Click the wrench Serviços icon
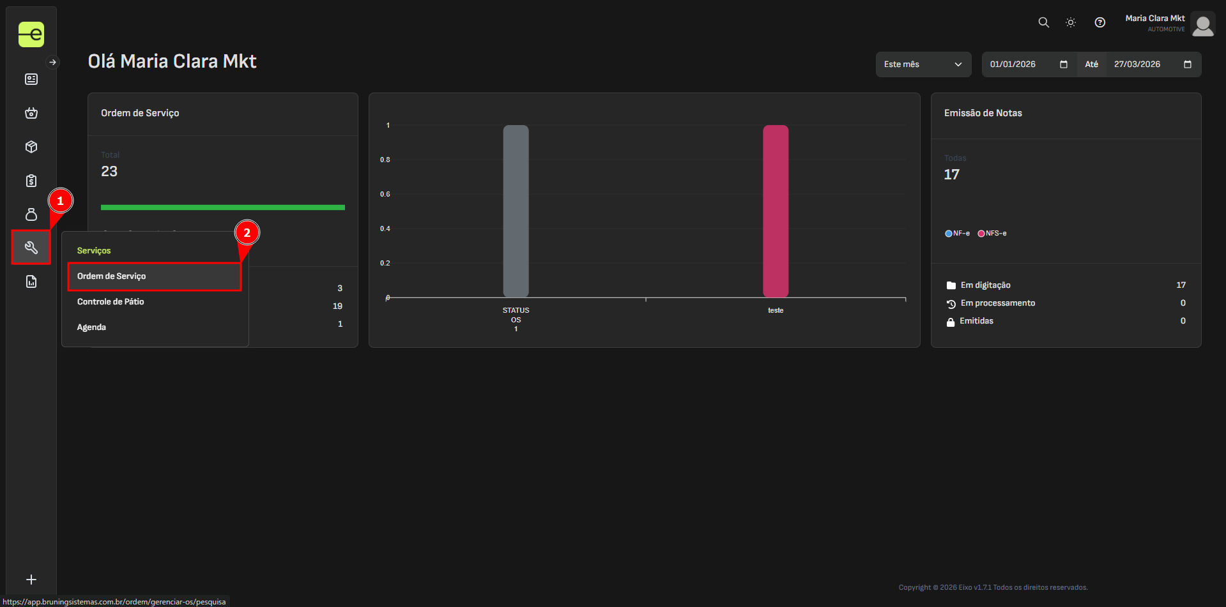 click(31, 248)
